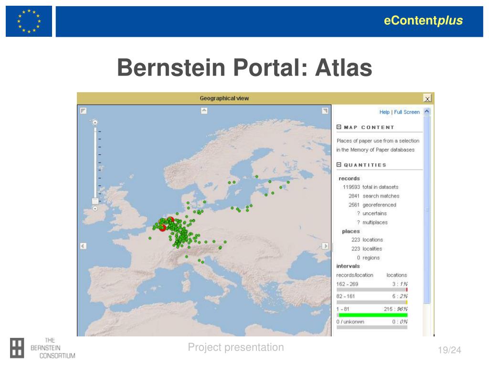Pan map up with top arrow

tap(204, 110)
